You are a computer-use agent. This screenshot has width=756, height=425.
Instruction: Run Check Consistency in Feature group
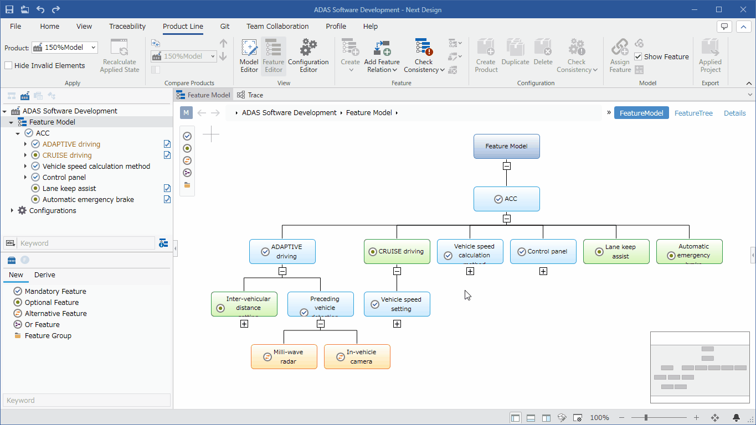[424, 56]
